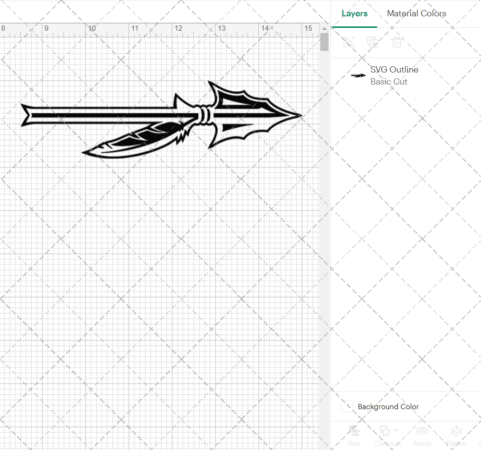Open the Background Color swatch
The image size is (481, 450).
(x=347, y=406)
